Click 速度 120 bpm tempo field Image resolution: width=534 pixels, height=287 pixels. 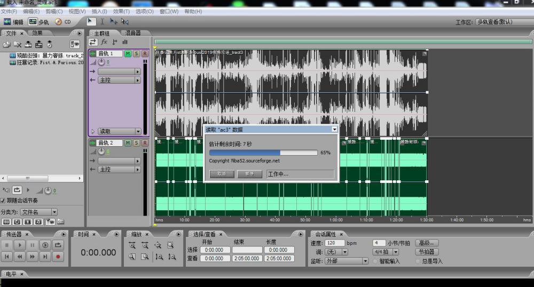pos(335,243)
